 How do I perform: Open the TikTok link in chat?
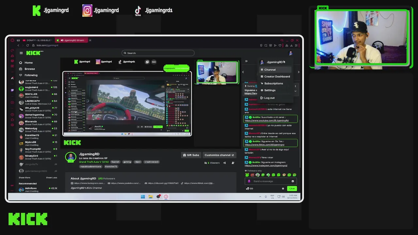point(265,145)
